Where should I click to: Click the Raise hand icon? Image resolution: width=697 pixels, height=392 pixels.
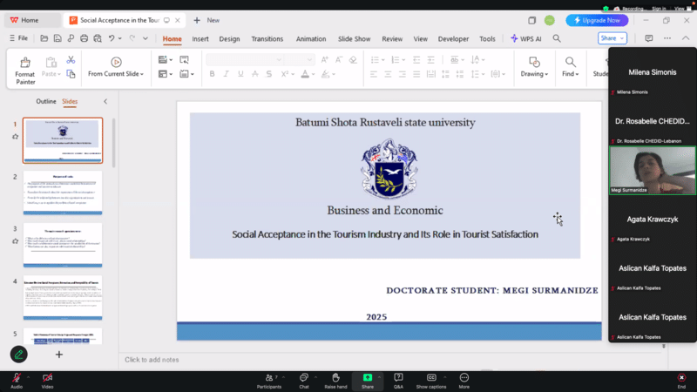coord(335,377)
